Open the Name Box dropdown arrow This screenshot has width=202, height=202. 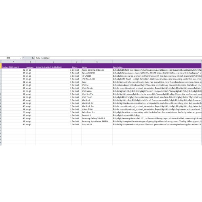pyautogui.click(x=21, y=58)
